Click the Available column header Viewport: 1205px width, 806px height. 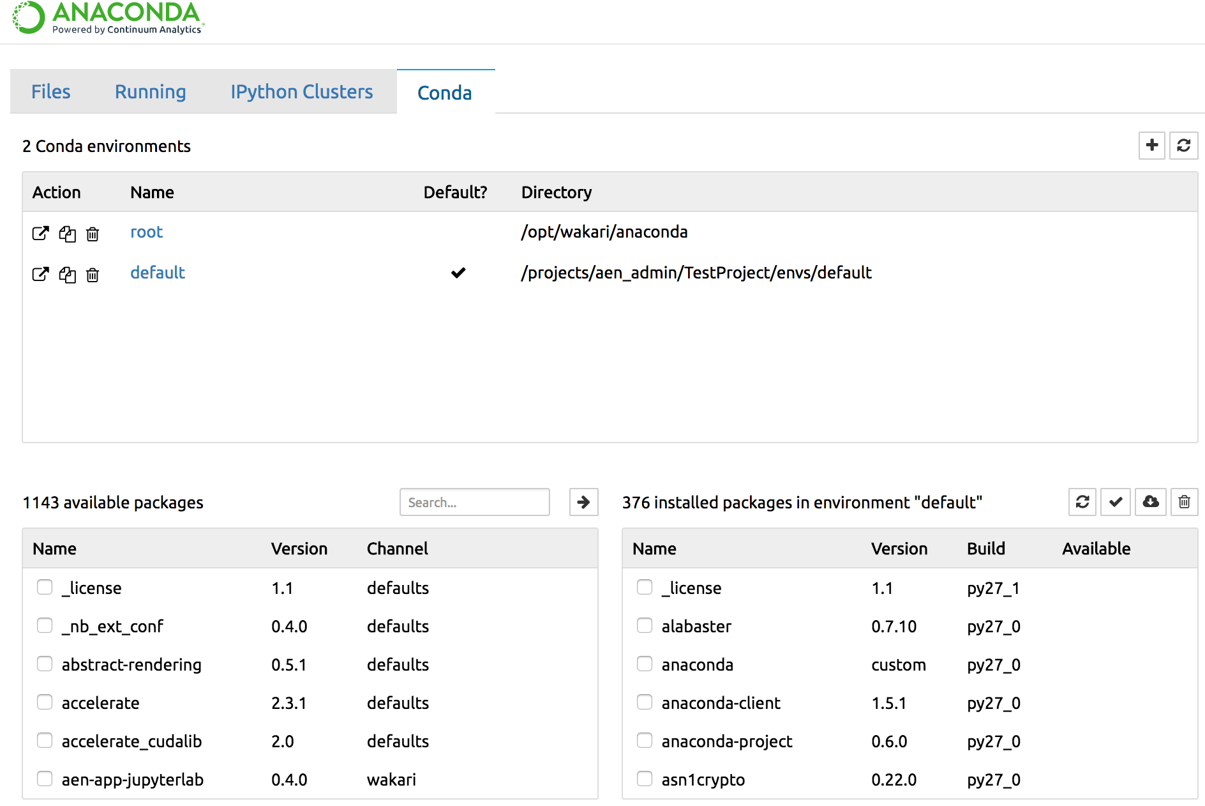click(1096, 549)
